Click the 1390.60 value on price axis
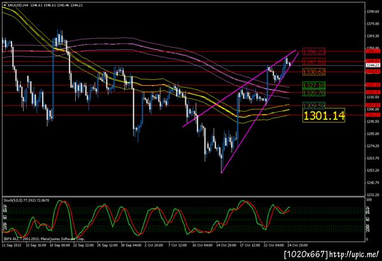 pyautogui.click(x=373, y=11)
